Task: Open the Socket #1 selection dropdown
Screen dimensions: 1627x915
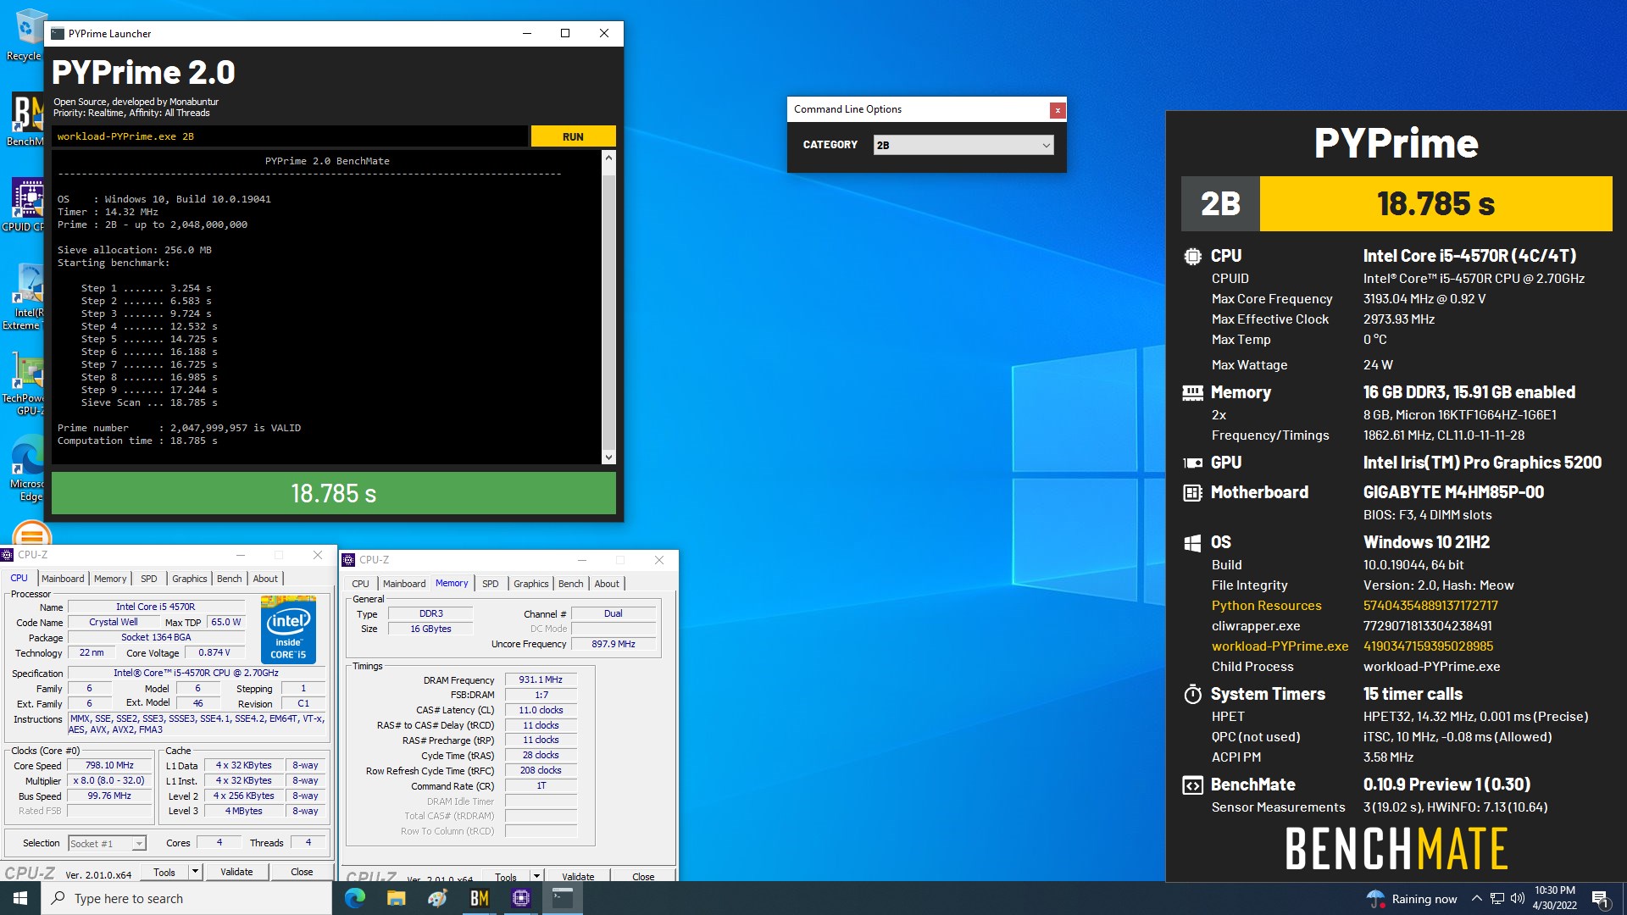Action: point(107,844)
